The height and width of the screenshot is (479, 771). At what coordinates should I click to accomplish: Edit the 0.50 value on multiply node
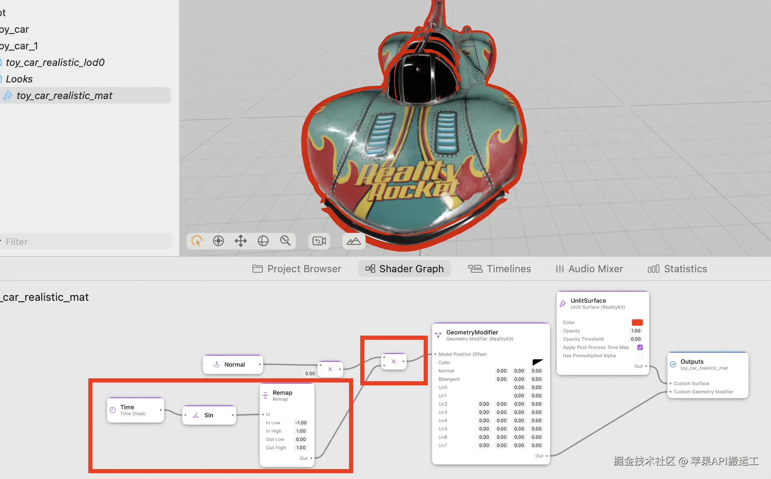point(310,373)
